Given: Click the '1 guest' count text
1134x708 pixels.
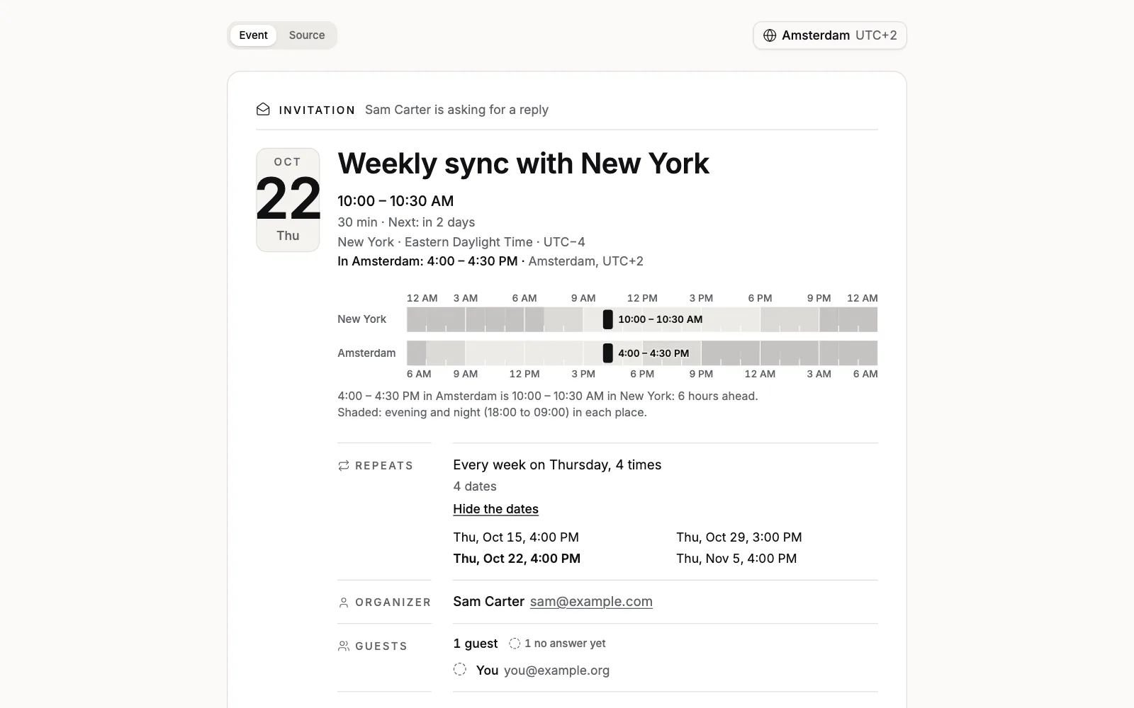Looking at the screenshot, I should (476, 644).
